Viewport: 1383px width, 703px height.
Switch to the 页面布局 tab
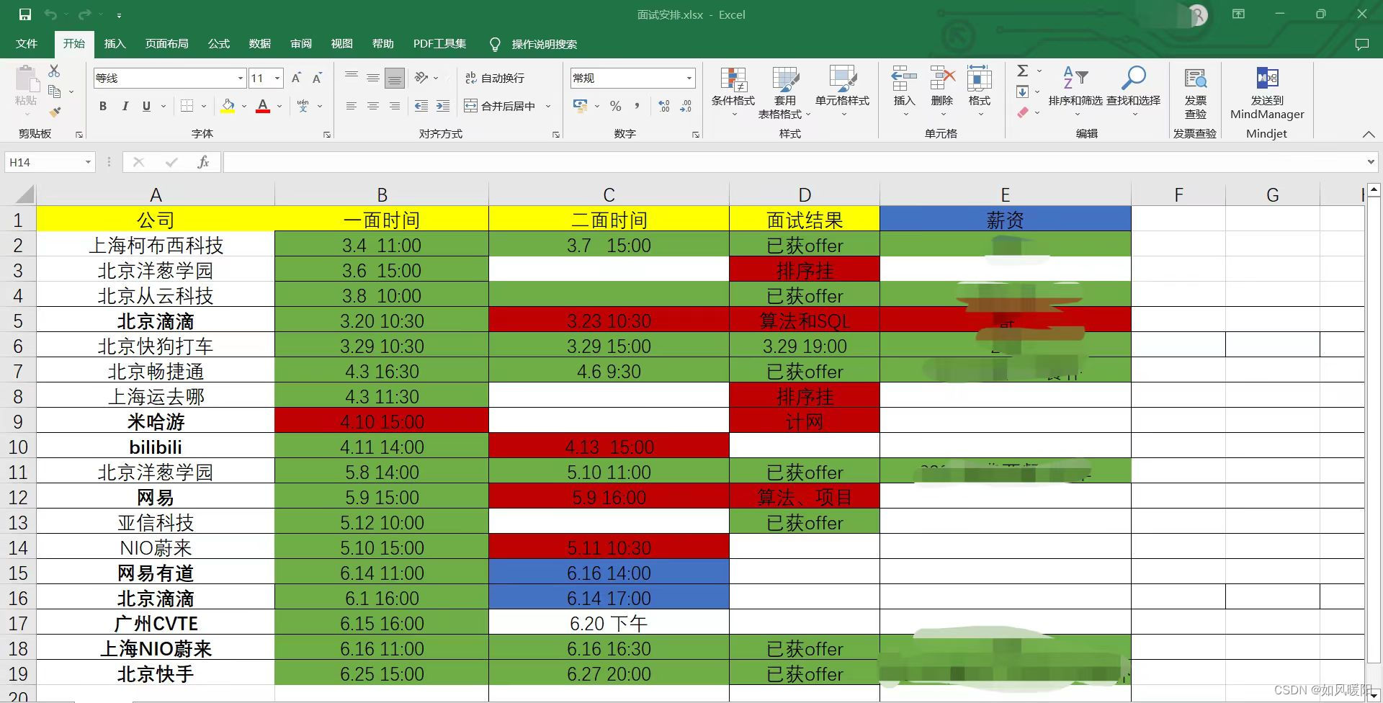[x=166, y=44]
